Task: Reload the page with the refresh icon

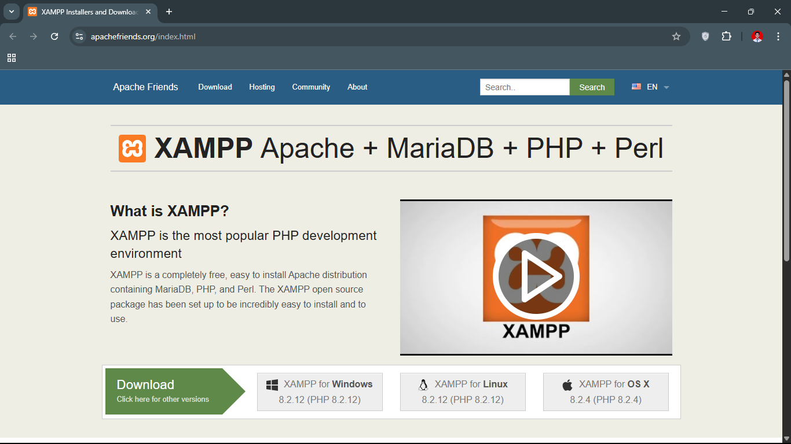Action: [54, 36]
